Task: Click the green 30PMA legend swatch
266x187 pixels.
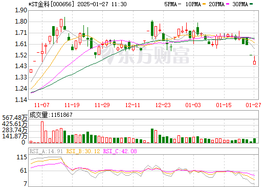Action: coord(251,4)
